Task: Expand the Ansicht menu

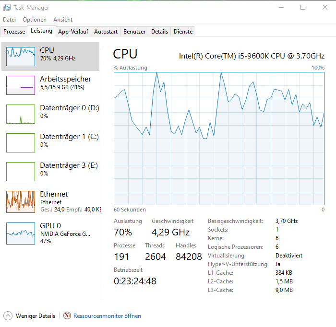Action: [x=63, y=20]
